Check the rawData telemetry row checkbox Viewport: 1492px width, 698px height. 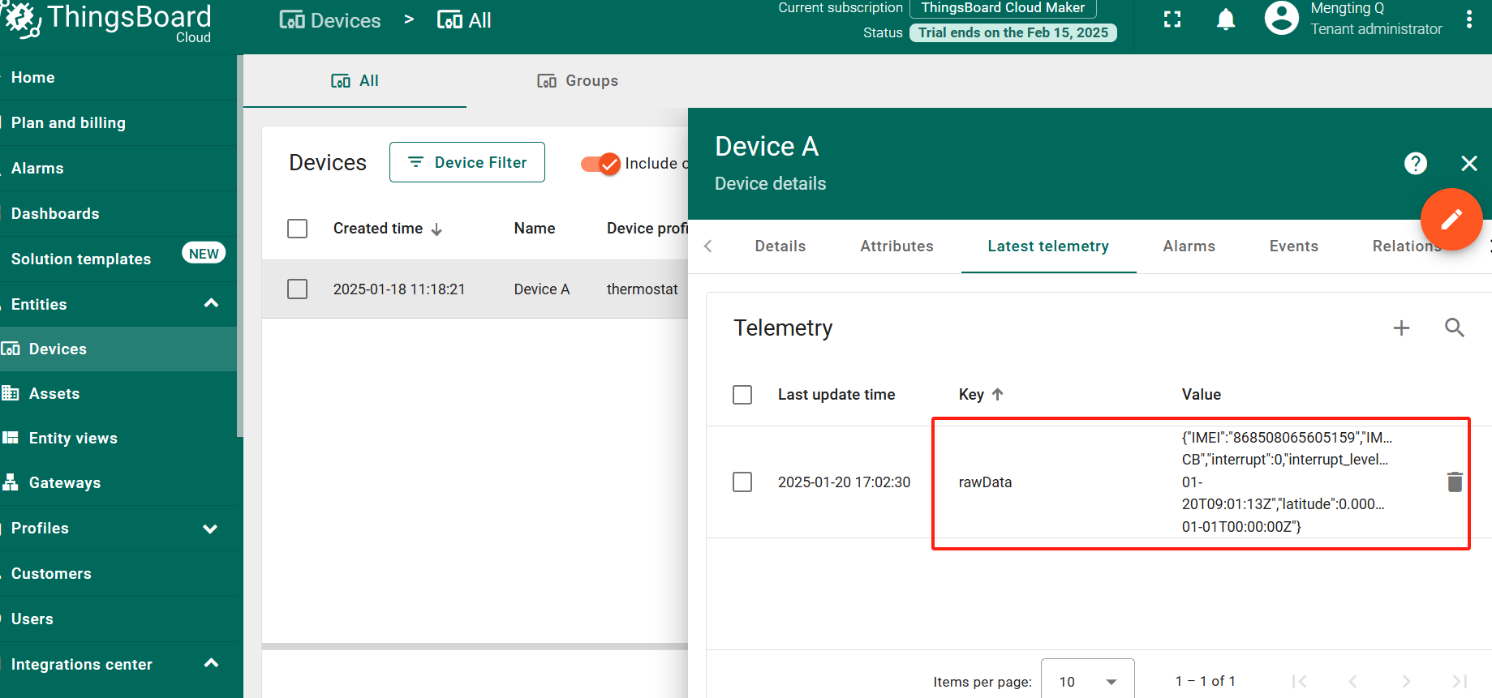pos(742,482)
